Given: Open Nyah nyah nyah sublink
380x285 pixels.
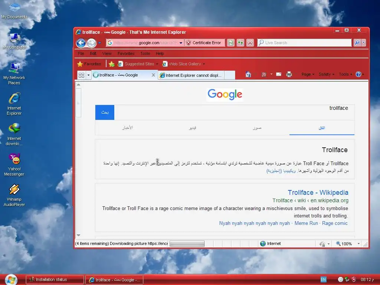Looking at the screenshot, I should [x=255, y=223].
